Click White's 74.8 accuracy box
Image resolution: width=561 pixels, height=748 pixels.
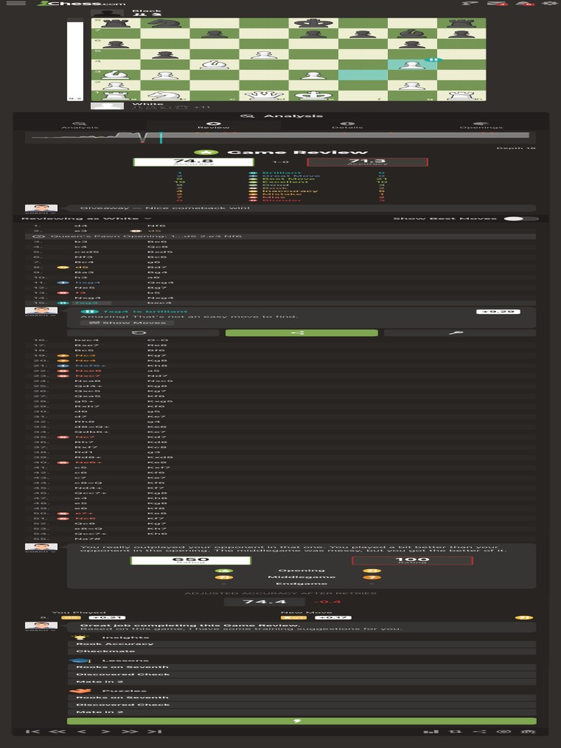point(193,162)
